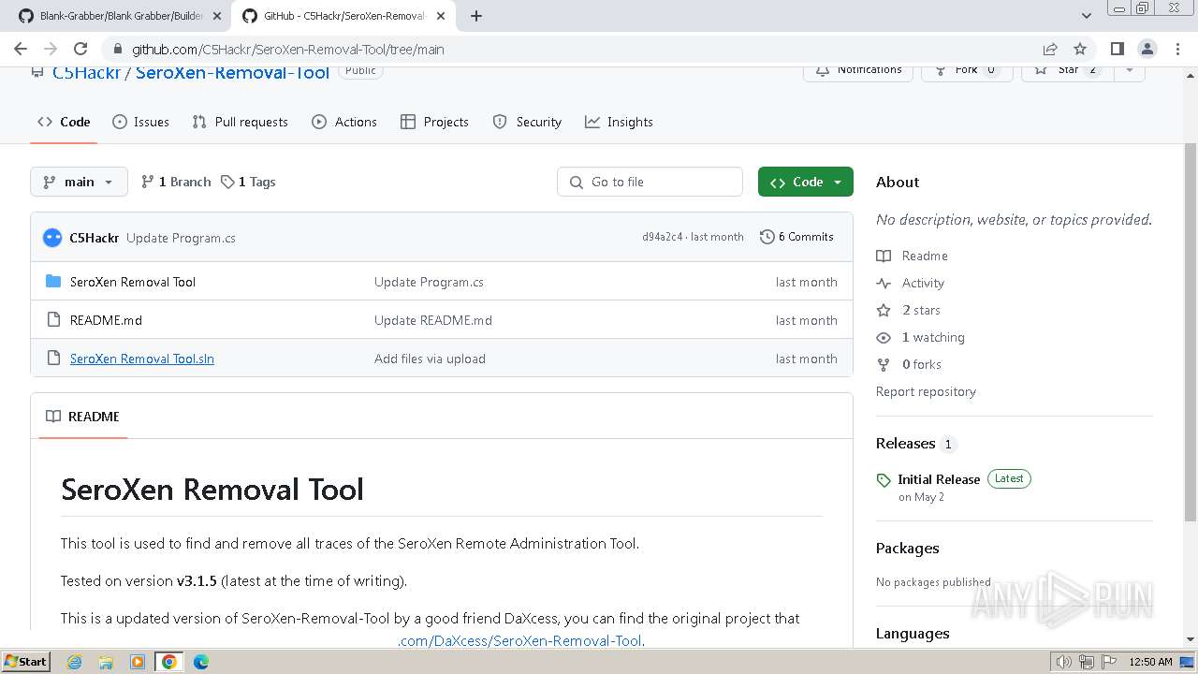Open the Security tab
The image size is (1198, 674).
[527, 122]
